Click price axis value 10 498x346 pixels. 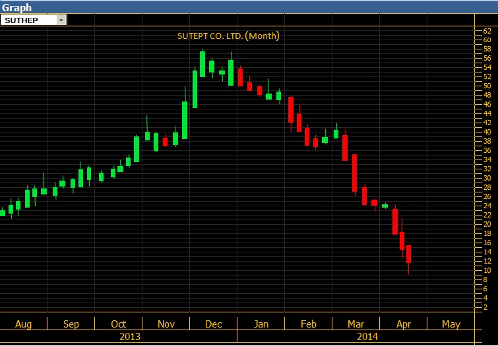[487, 270]
